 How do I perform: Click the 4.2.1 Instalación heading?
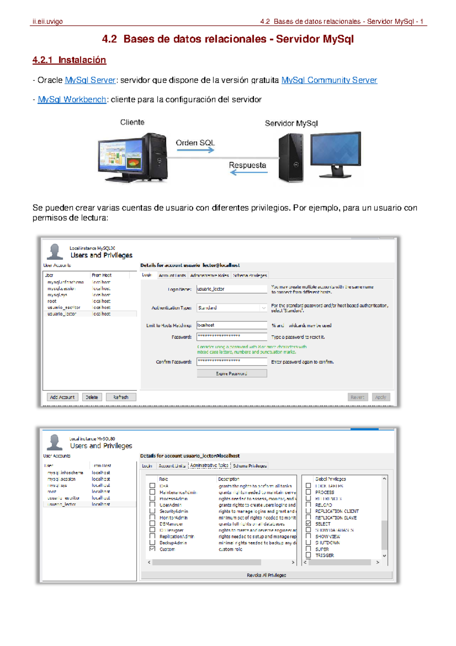[69, 60]
